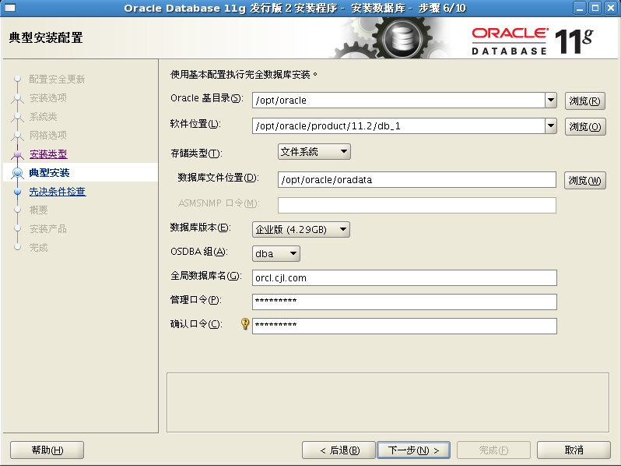This screenshot has width=621, height=466.
Task: Maximize the installer window
Action: click(x=595, y=8)
